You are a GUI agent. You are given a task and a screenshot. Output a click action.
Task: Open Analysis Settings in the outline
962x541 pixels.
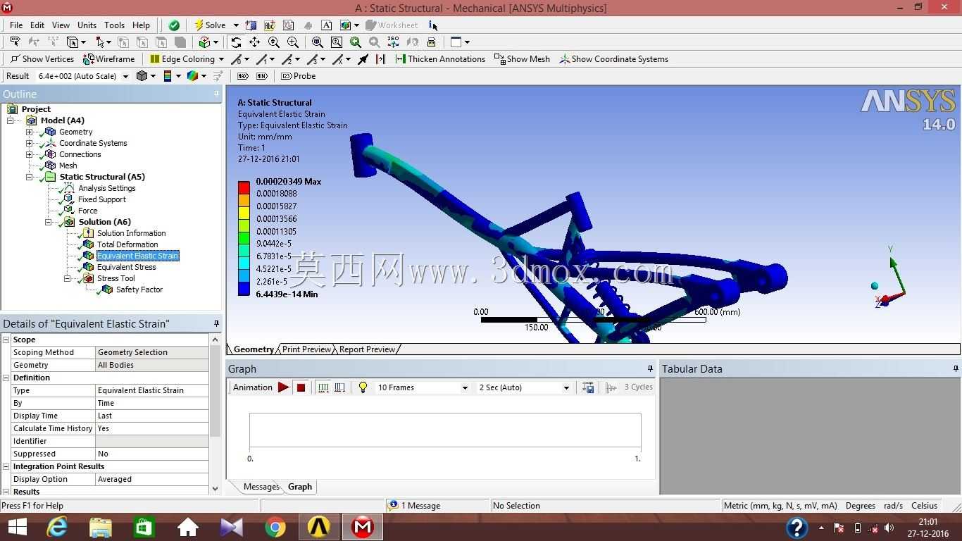pos(107,188)
